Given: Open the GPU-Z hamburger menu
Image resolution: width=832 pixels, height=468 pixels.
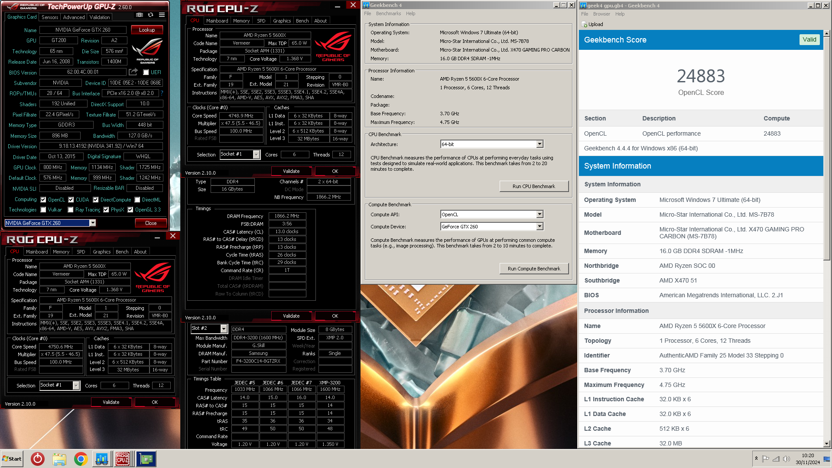Looking at the screenshot, I should click(162, 15).
